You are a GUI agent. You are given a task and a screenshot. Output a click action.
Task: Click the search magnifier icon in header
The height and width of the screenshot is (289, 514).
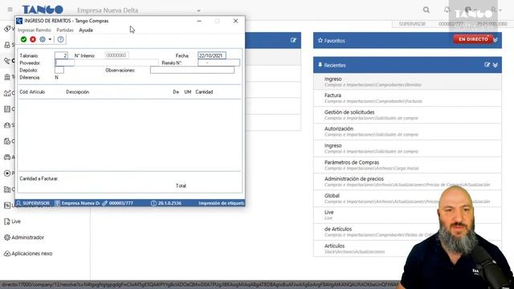[426, 10]
